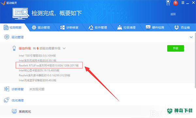Click the 驱动升级 red label
Image resolution: width=196 pixels, height=118 pixels.
[x=25, y=48]
